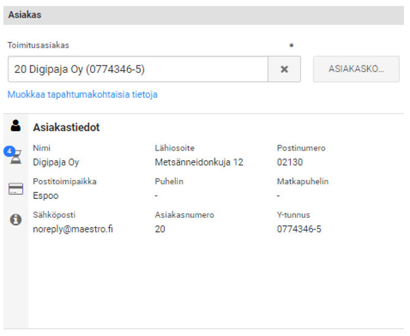This screenshot has height=336, width=410.
Task: Click the Puhelin label
Action: (169, 182)
